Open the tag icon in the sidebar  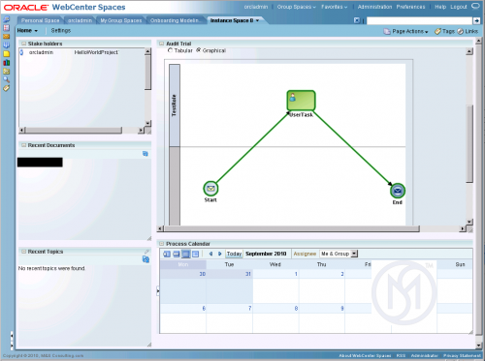6,88
